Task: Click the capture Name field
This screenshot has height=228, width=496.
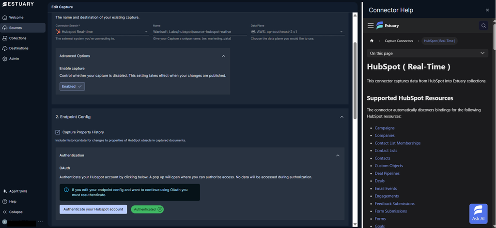Action: [200, 31]
